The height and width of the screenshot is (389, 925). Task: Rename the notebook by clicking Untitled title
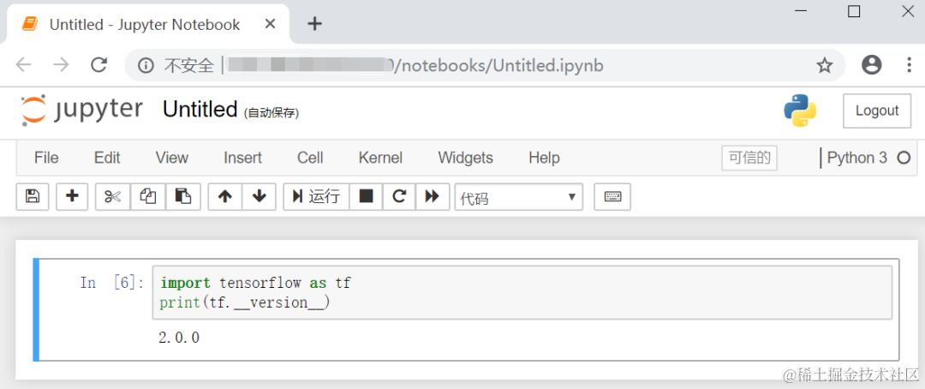click(x=200, y=110)
